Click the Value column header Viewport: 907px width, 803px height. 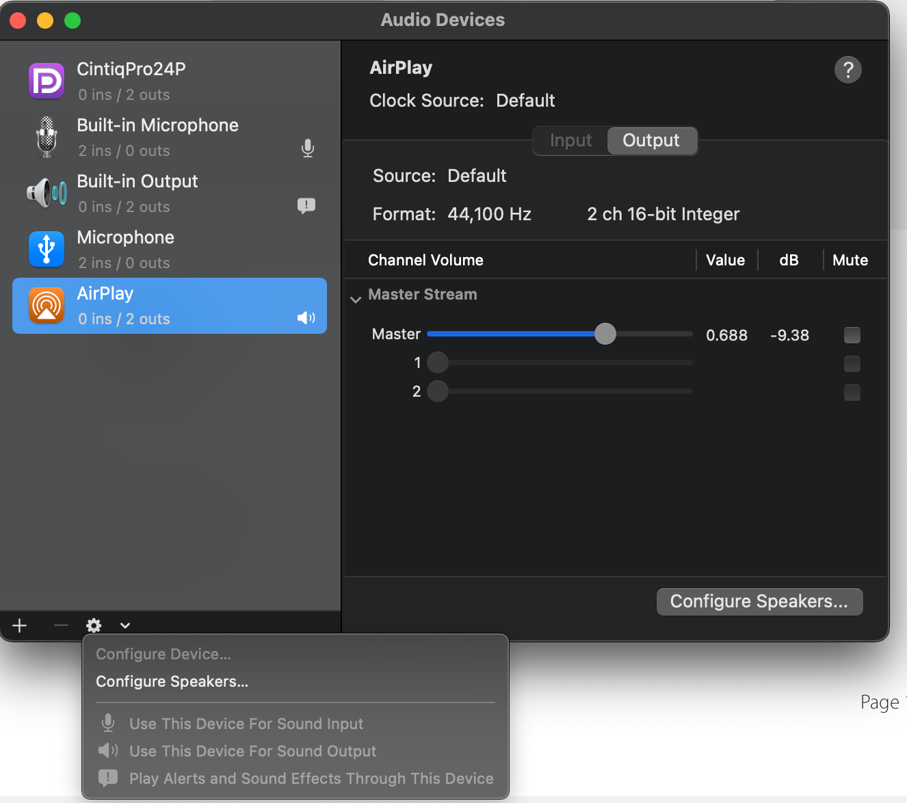click(x=725, y=260)
